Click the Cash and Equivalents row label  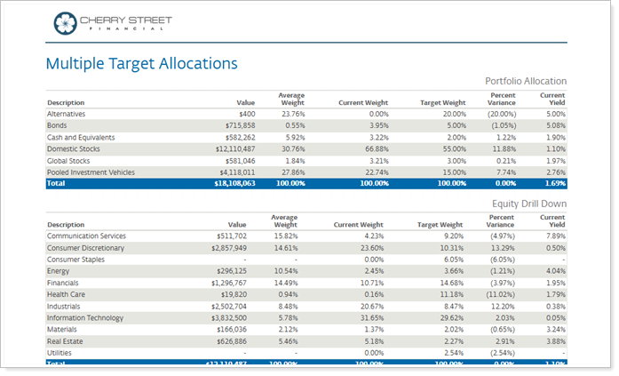(x=80, y=137)
